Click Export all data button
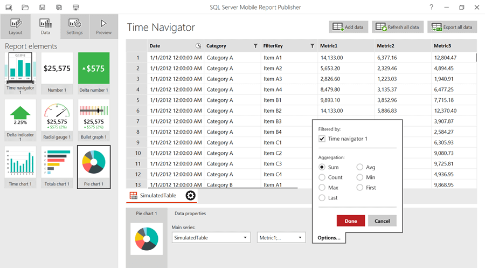The image size is (485, 268). (x=452, y=27)
